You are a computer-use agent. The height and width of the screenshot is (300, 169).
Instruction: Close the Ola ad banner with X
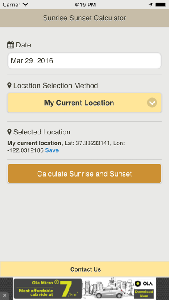point(5,296)
